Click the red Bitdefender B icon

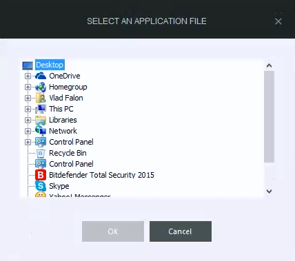[x=41, y=175]
